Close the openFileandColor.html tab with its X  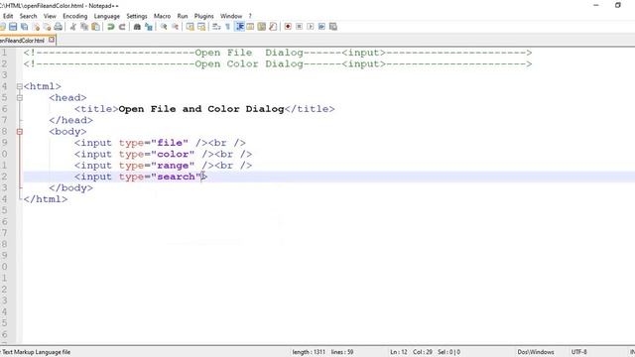tap(52, 40)
